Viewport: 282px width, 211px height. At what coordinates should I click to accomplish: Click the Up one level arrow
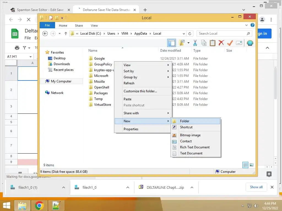(x=66, y=34)
